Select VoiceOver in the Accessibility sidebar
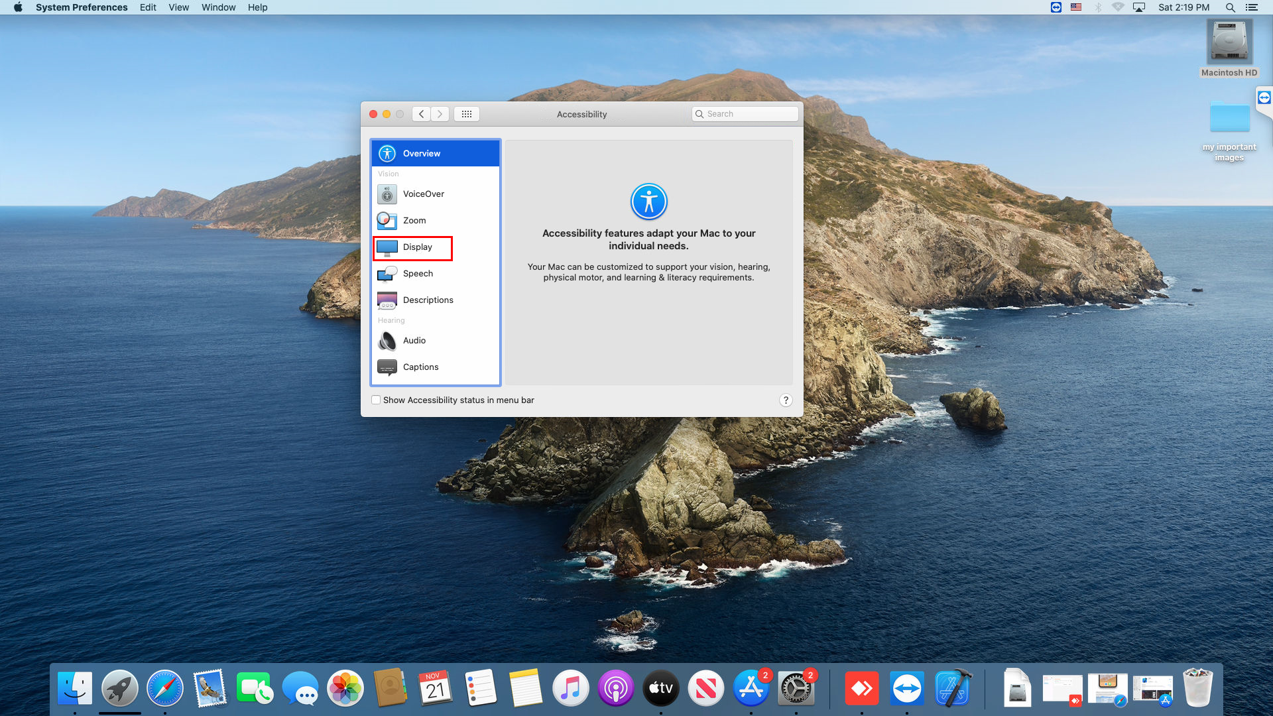This screenshot has width=1273, height=716. click(423, 194)
